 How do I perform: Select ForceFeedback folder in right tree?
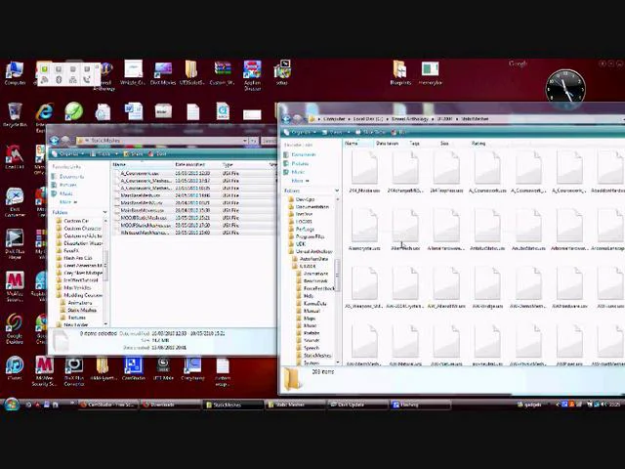pos(314,288)
